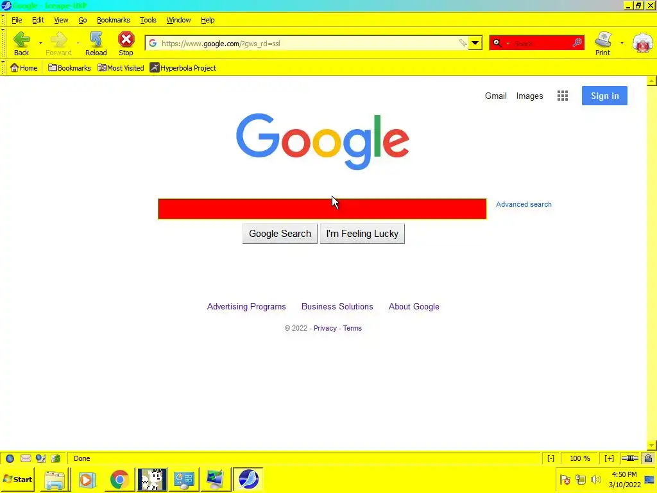
Task: Open the Most Visited folder
Action: [121, 68]
